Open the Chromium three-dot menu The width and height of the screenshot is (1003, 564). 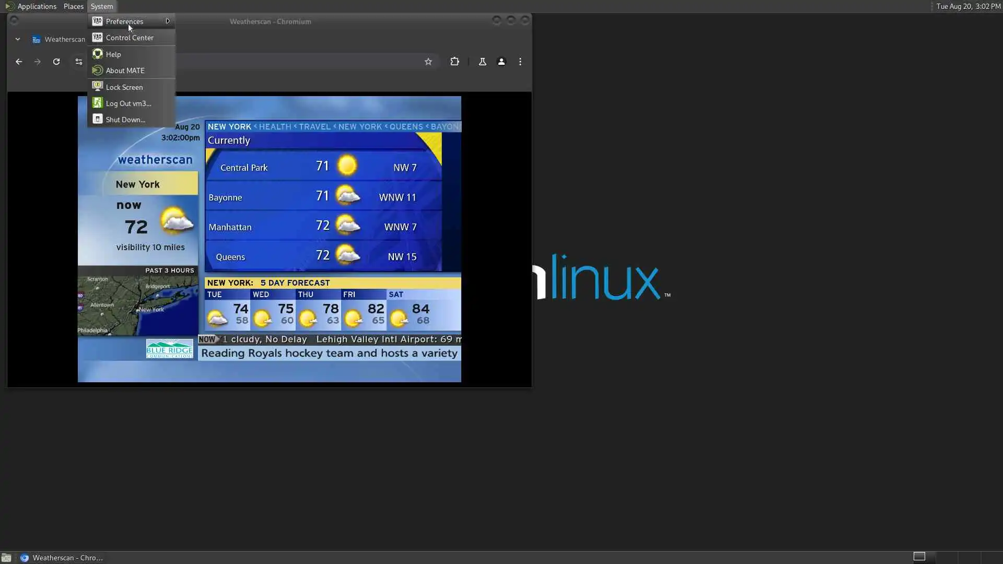pos(520,62)
